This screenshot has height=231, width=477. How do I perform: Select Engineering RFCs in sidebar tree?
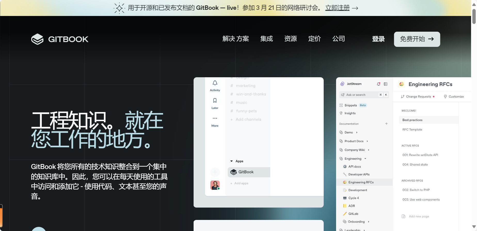364,182
